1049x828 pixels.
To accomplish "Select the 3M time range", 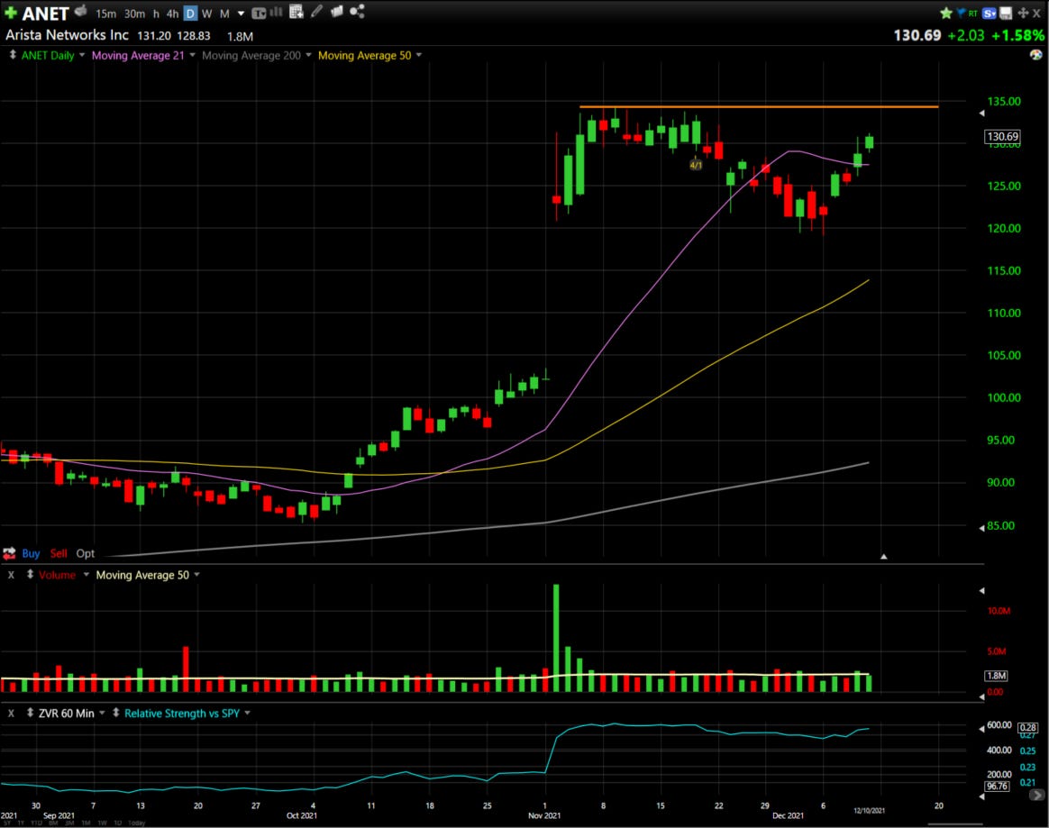I will (69, 823).
